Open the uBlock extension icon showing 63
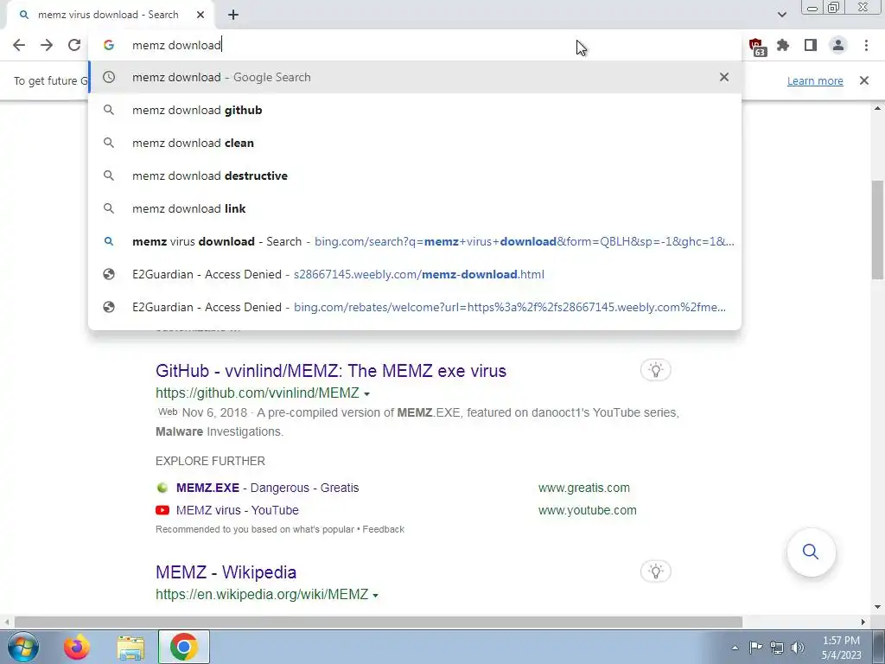This screenshot has height=664, width=885. (x=755, y=46)
